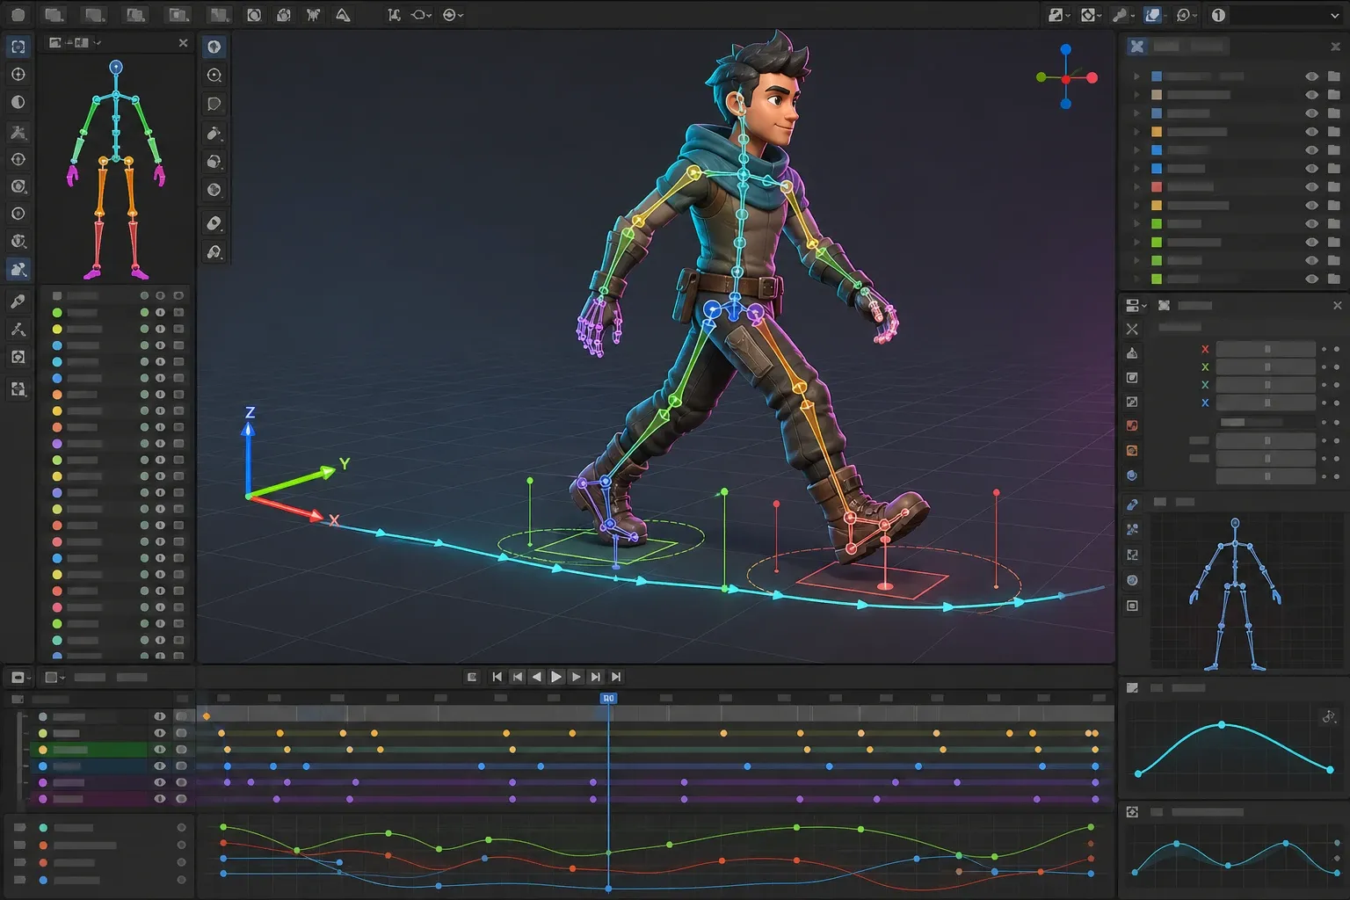
Task: Click the field beside the red X
Action: pos(1266,350)
